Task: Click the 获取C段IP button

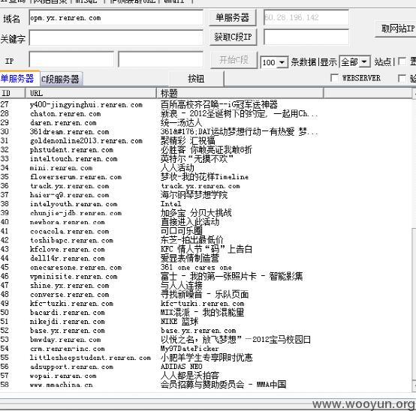Action: (x=233, y=37)
